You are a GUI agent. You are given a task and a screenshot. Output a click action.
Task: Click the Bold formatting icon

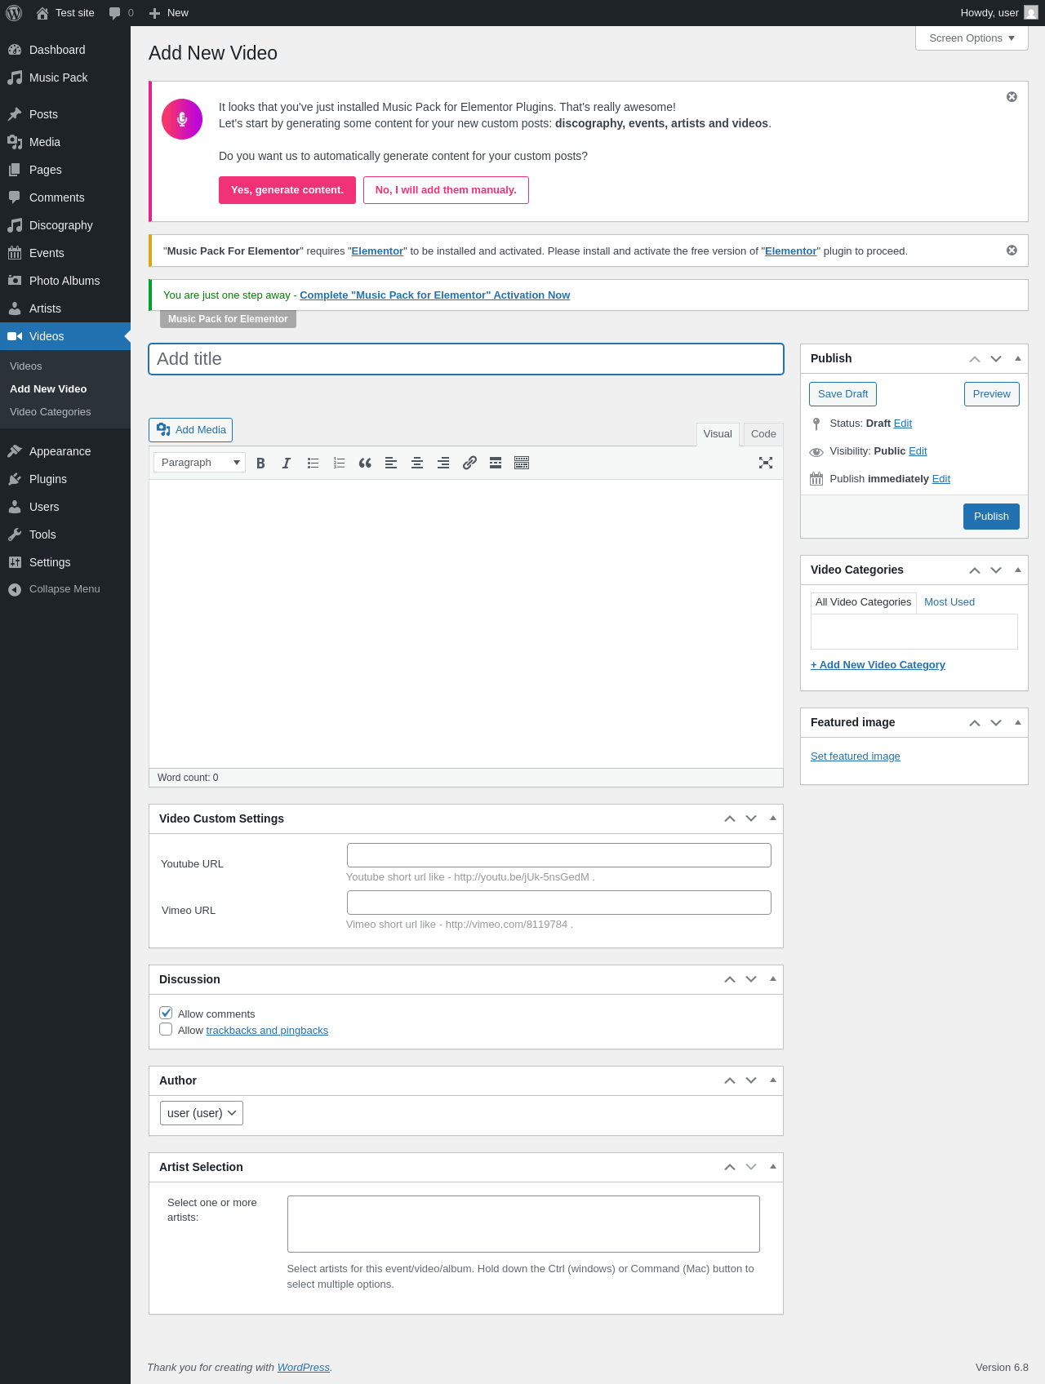(260, 463)
